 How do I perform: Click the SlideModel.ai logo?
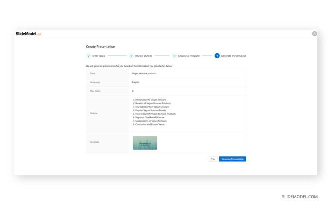tap(28, 34)
